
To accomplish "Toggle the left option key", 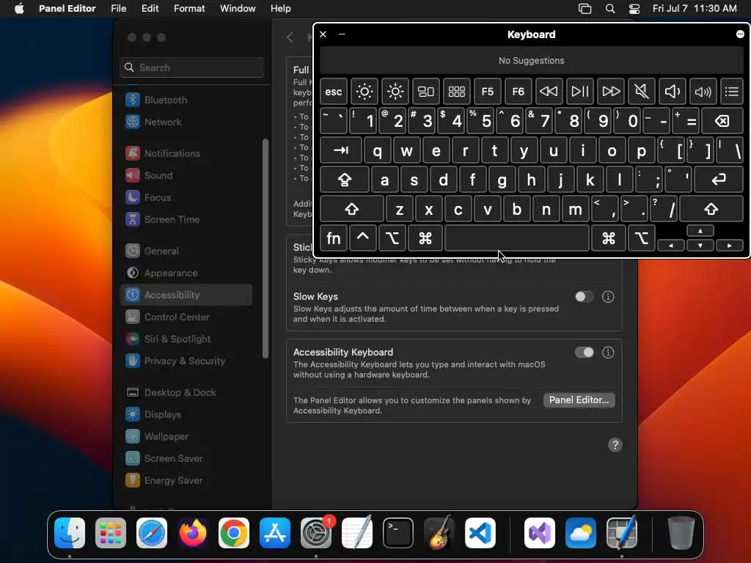I will coord(392,238).
